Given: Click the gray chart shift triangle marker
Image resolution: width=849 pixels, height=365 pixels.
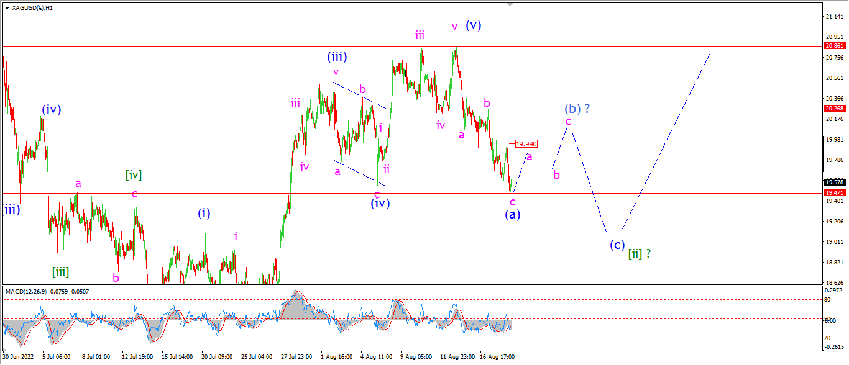Looking at the screenshot, I should pyautogui.click(x=511, y=4).
